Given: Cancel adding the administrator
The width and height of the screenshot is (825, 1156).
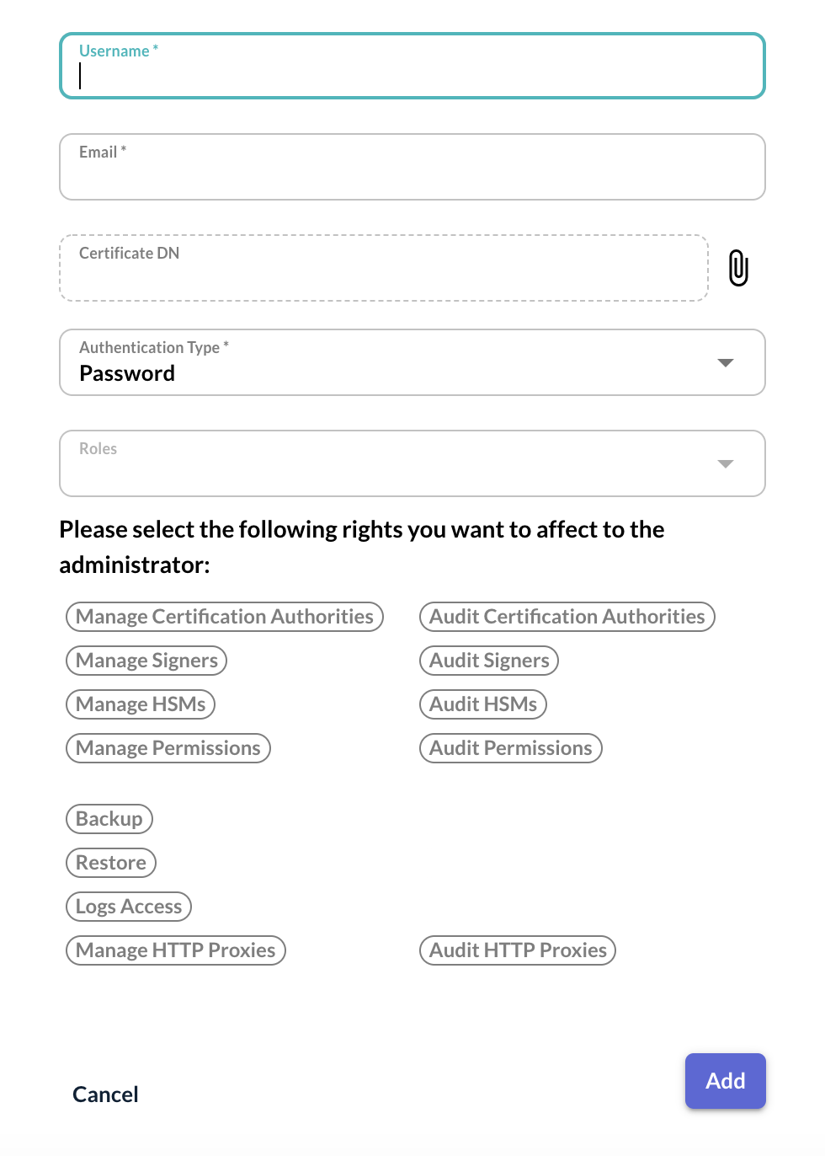Looking at the screenshot, I should pos(104,1094).
